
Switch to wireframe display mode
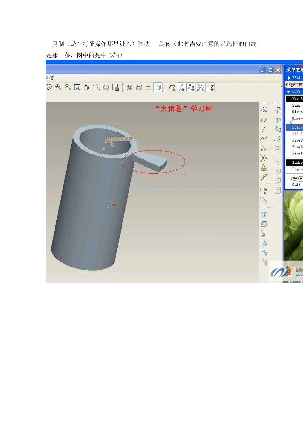(x=129, y=87)
